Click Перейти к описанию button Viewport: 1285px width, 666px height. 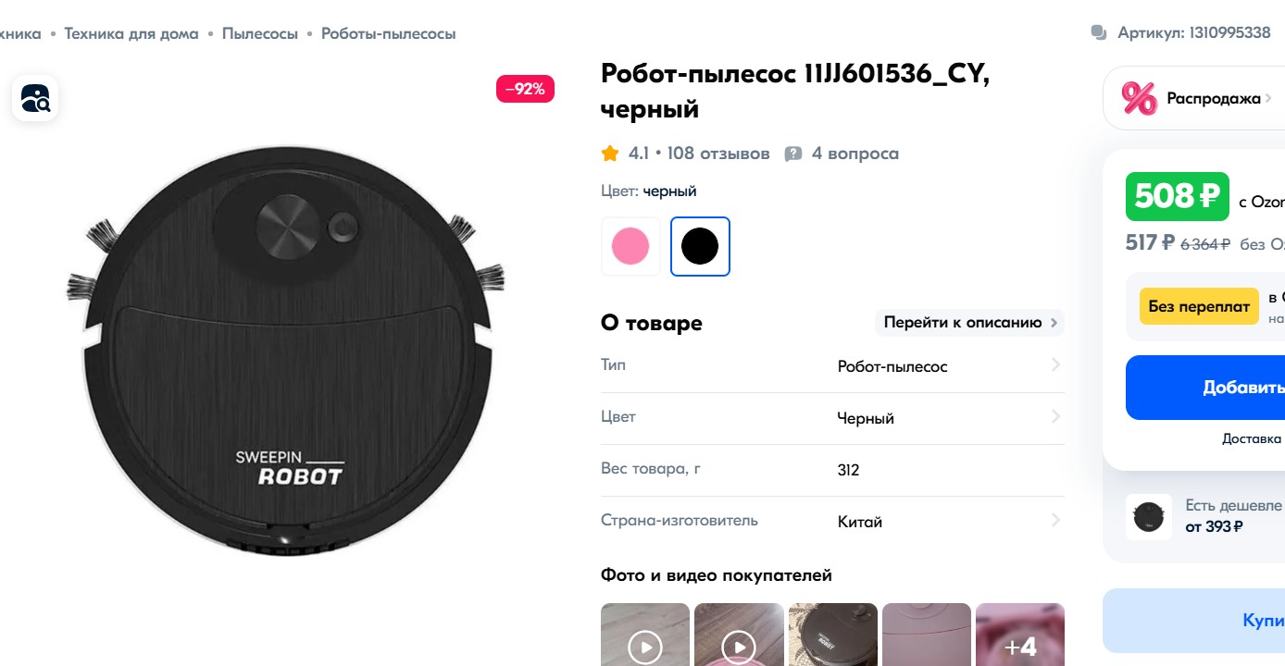tap(969, 323)
